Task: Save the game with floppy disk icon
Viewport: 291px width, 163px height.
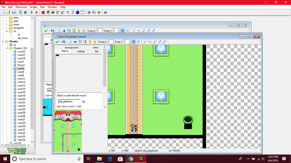Action: pyautogui.click(x=14, y=12)
